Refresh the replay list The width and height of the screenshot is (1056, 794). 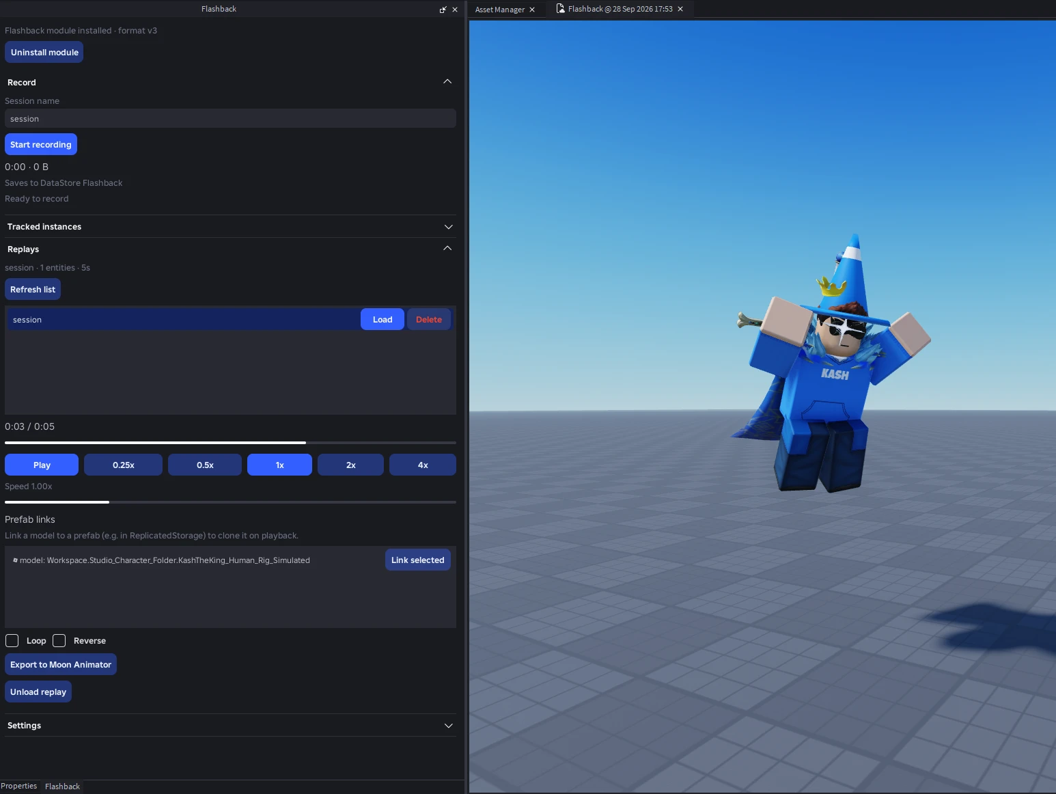pyautogui.click(x=33, y=290)
